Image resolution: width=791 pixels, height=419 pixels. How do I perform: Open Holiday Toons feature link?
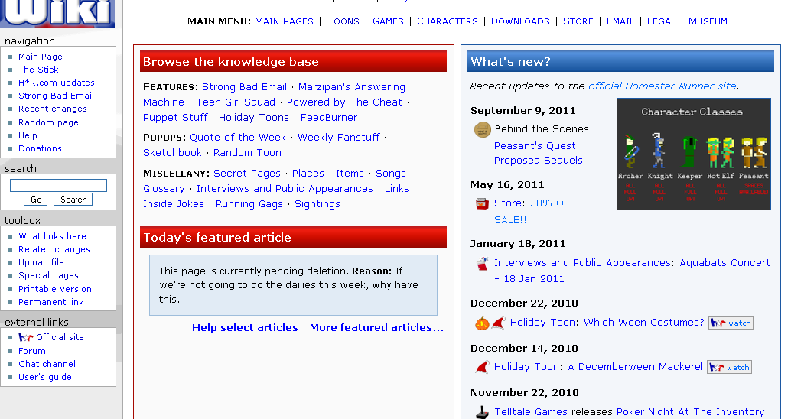point(254,118)
